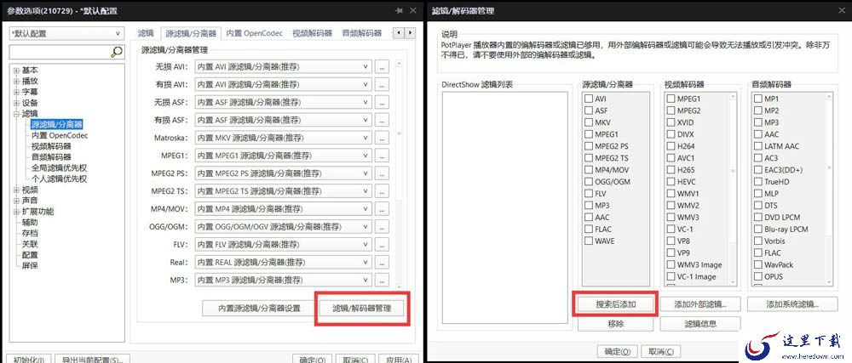Check AC3 in audio decoder list
The image size is (852, 363).
[x=758, y=157]
